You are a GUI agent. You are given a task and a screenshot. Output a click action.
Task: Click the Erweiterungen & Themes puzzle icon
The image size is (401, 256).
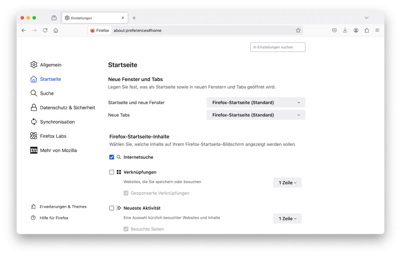[x=33, y=207]
